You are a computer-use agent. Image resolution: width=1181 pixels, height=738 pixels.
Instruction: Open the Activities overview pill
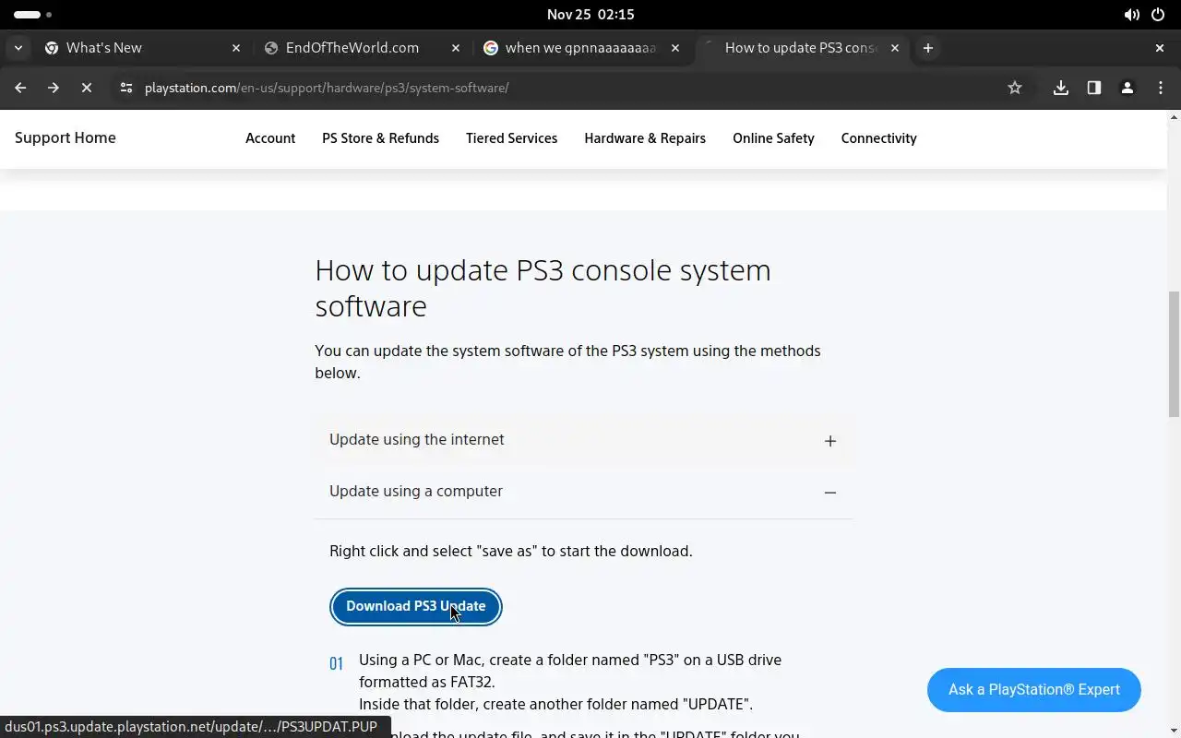[32, 15]
